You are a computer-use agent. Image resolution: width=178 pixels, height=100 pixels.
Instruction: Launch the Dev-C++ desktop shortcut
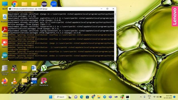pyautogui.click(x=34, y=82)
